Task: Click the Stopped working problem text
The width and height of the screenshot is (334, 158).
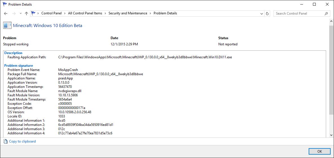Action: point(16,44)
